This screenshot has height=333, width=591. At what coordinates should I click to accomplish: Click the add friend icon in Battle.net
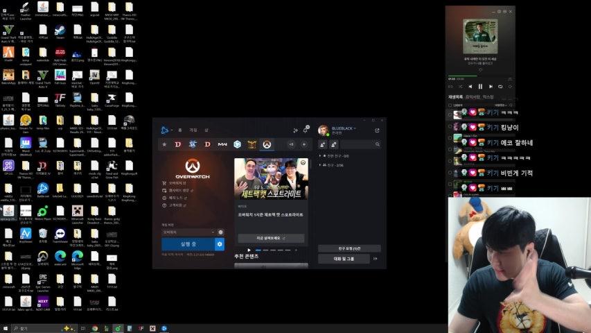coord(323,144)
